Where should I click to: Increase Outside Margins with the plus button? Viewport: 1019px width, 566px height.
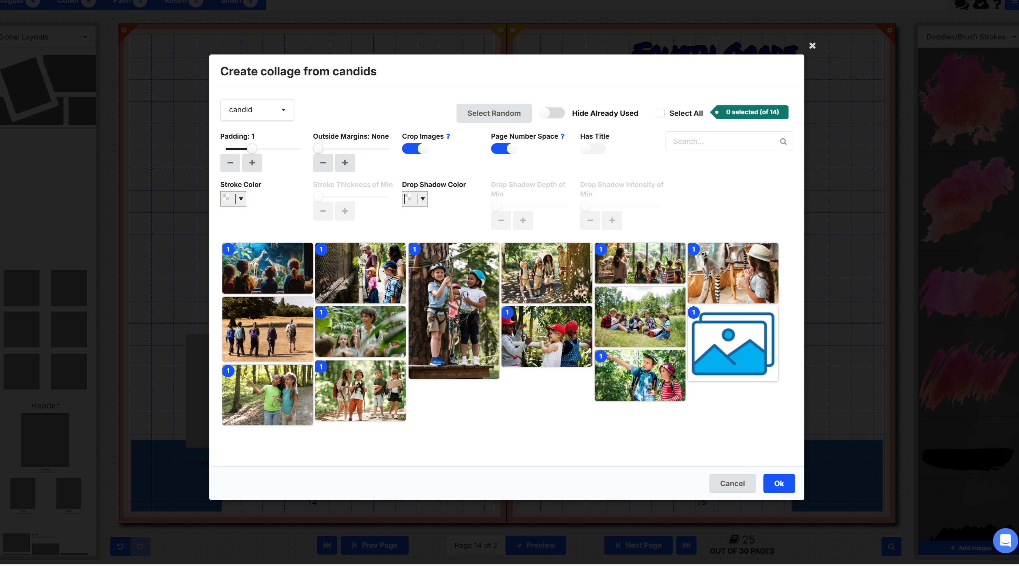coord(345,163)
